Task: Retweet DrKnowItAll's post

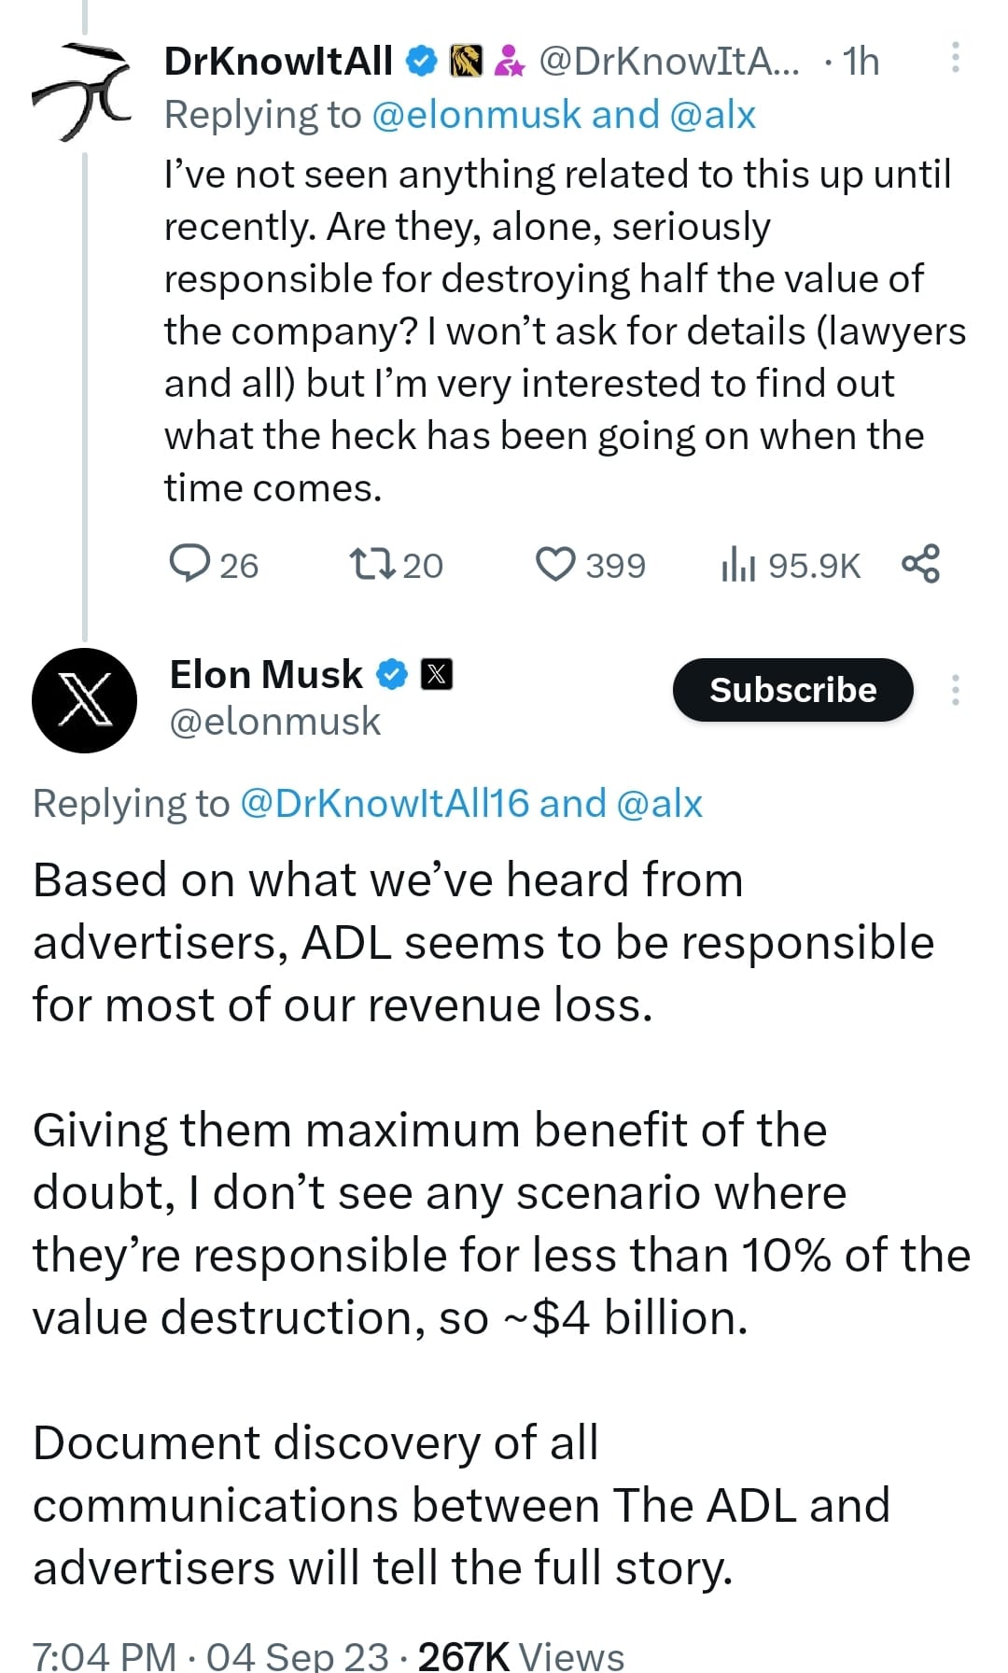Action: point(372,564)
